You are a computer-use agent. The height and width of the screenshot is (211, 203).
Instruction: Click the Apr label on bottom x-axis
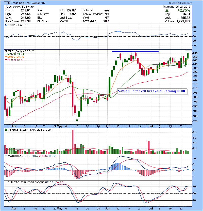14,208
